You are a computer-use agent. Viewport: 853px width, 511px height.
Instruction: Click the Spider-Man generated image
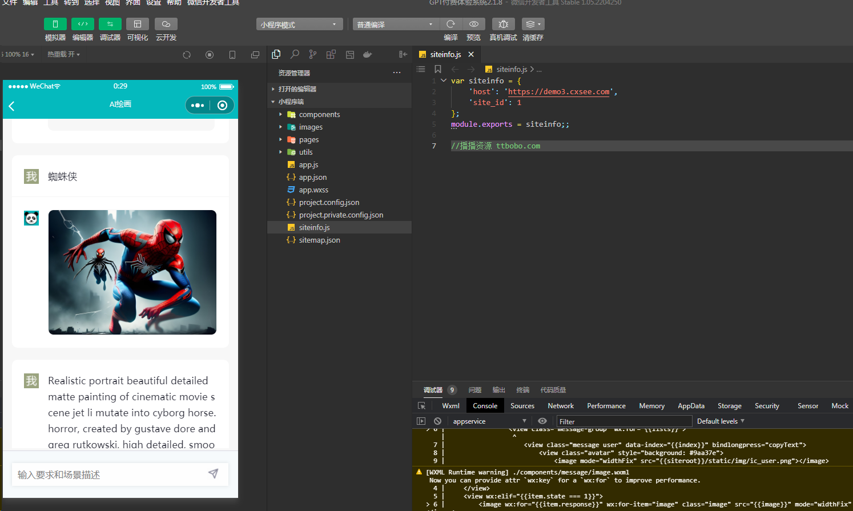(x=132, y=272)
